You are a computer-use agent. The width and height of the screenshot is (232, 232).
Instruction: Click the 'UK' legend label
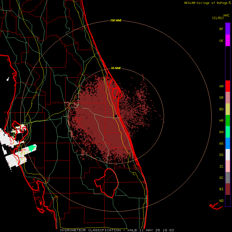tap(221, 41)
